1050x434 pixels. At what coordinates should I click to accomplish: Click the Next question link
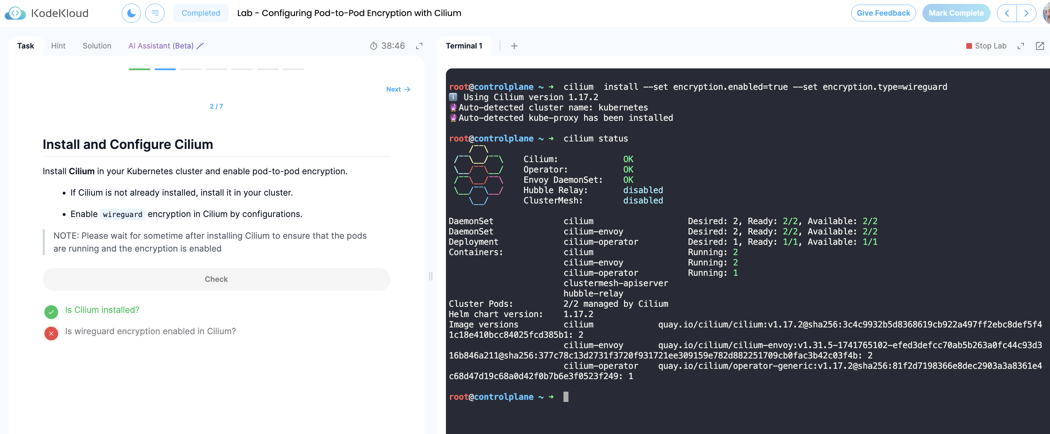tap(398, 89)
